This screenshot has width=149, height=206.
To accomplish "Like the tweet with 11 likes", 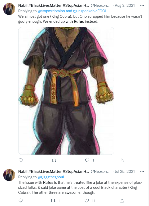I will [x=87, y=201].
